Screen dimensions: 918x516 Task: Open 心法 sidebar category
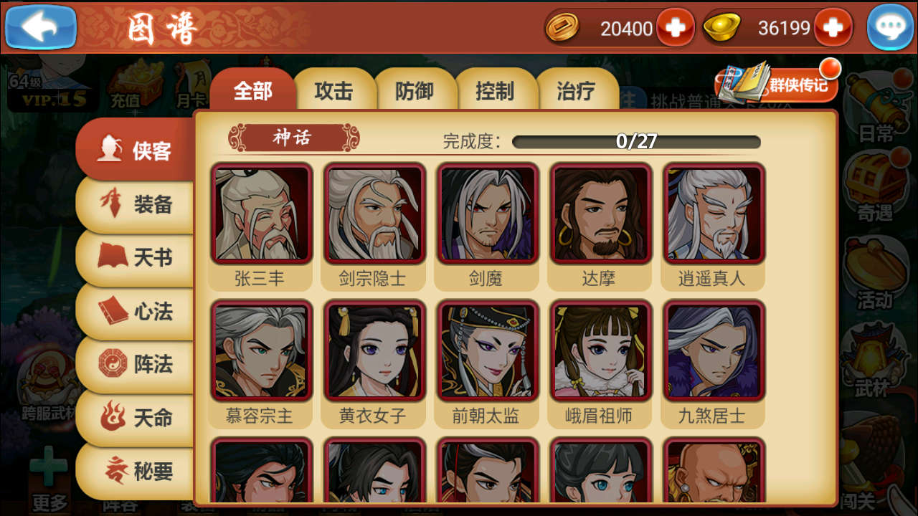[x=136, y=311]
